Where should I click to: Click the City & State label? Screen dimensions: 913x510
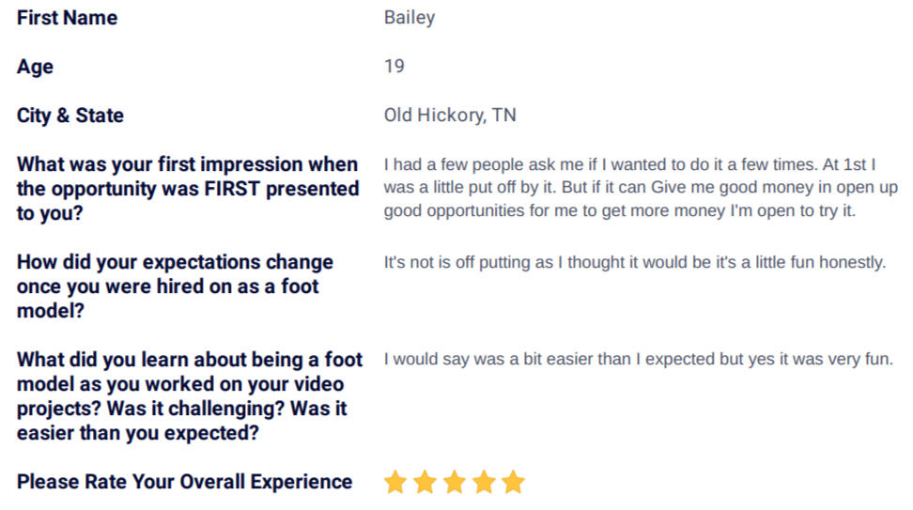click(x=70, y=116)
